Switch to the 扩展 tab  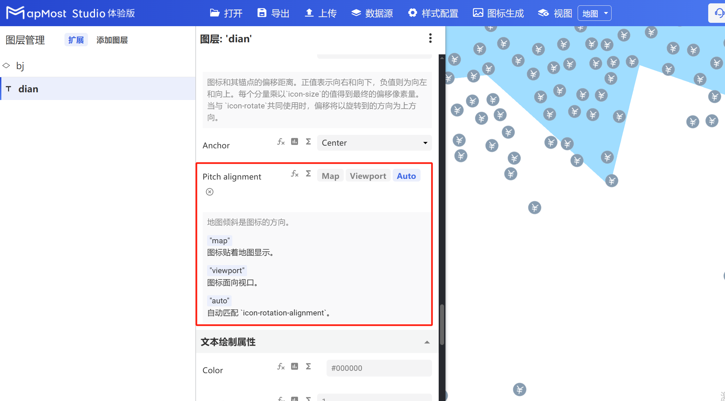(x=76, y=40)
